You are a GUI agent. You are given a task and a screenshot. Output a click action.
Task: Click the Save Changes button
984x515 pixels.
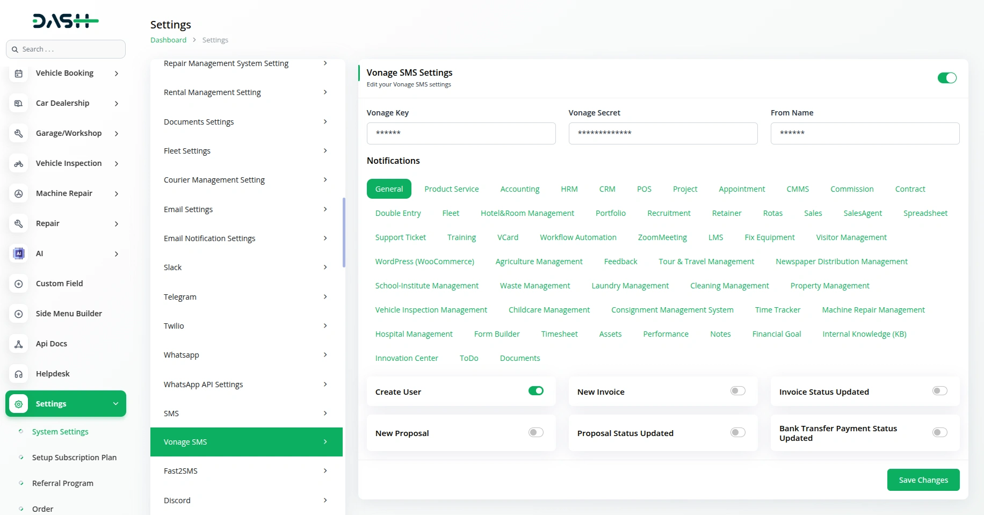click(923, 480)
